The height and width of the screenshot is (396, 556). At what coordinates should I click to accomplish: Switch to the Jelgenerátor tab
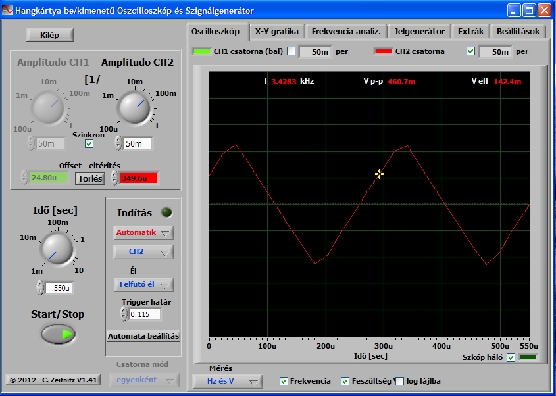click(x=419, y=31)
